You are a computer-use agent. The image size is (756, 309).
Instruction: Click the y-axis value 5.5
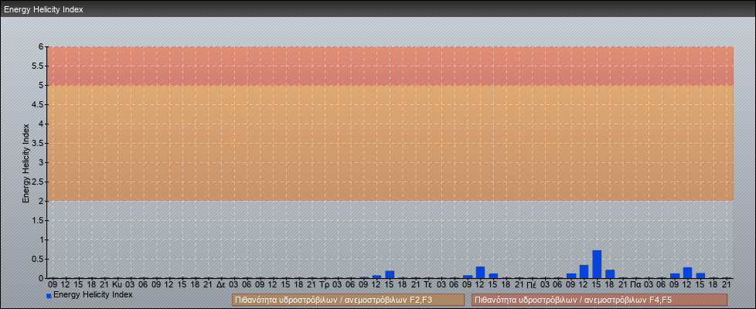coord(38,66)
